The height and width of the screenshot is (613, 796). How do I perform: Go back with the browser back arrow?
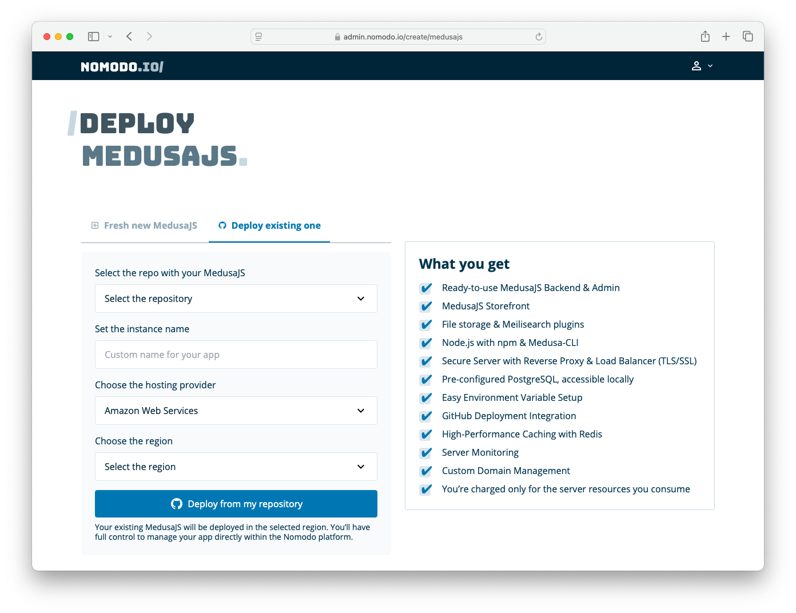(129, 37)
